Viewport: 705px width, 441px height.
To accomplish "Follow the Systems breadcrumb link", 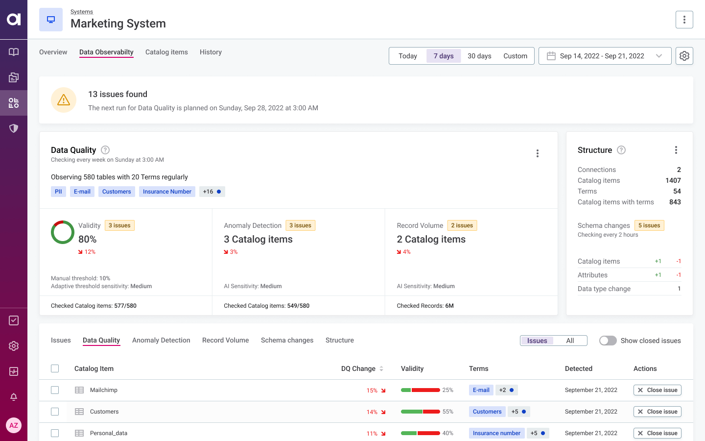I will pyautogui.click(x=82, y=11).
